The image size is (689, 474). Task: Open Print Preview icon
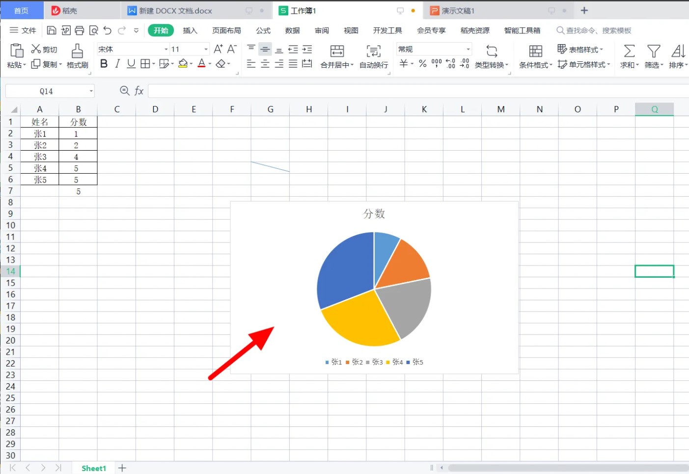[x=94, y=30]
